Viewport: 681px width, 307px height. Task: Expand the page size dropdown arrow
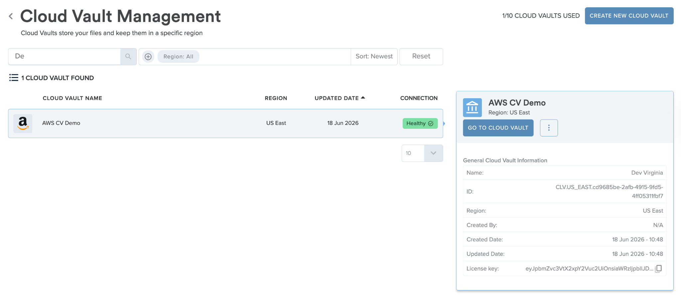tap(433, 153)
